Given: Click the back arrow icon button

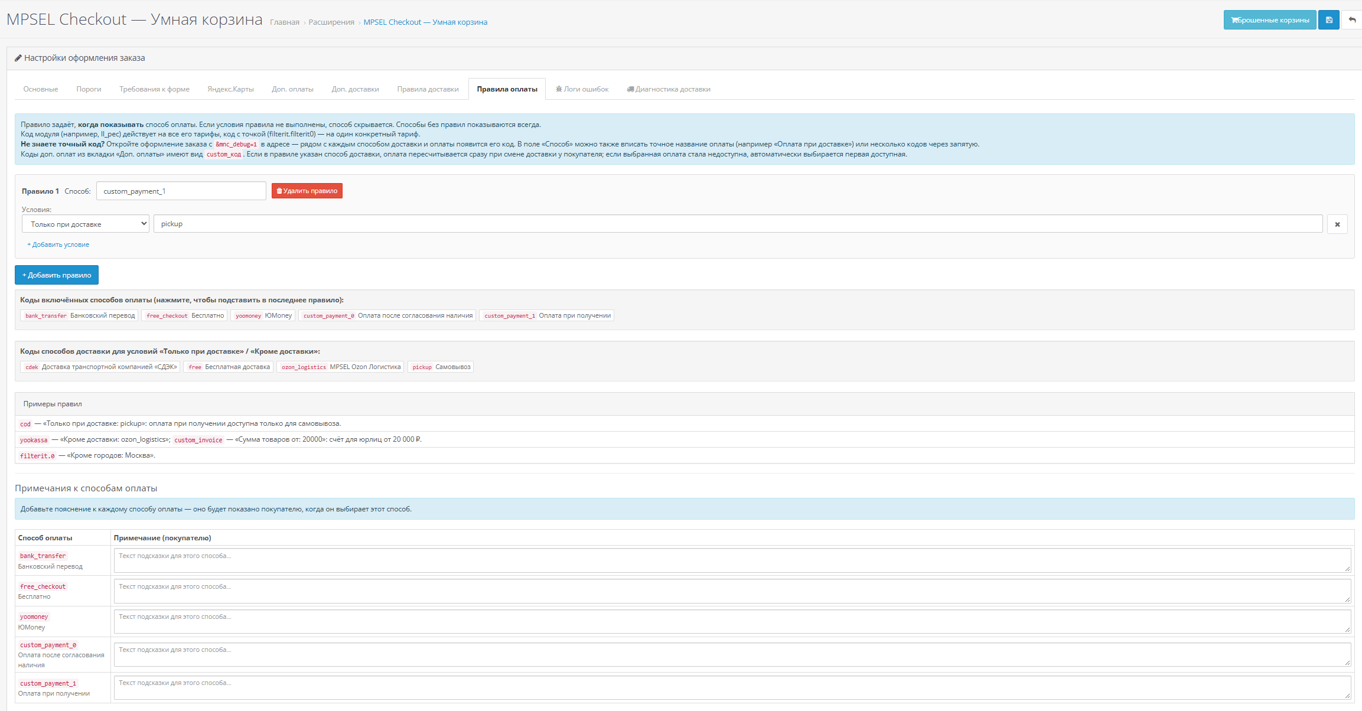Looking at the screenshot, I should pos(1352,20).
